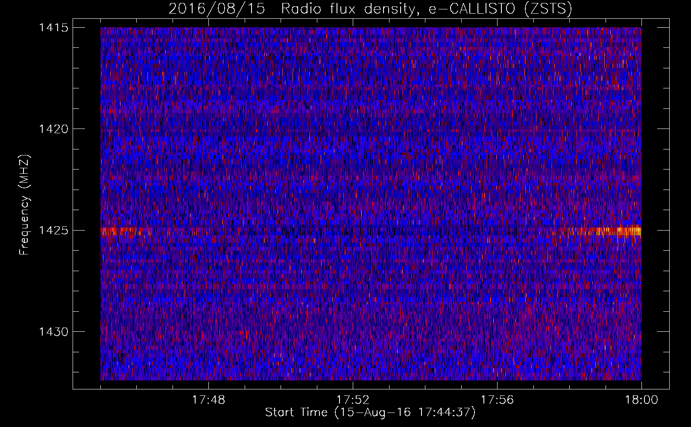691x427 pixels.
Task: Click the 17:48 time tick label
Action: pyautogui.click(x=208, y=400)
